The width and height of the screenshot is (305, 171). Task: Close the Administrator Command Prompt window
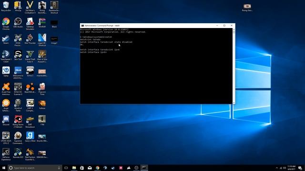click(232, 26)
